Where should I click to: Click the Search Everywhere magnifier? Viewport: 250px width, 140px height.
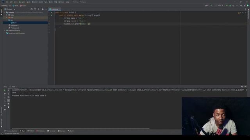click(x=241, y=5)
